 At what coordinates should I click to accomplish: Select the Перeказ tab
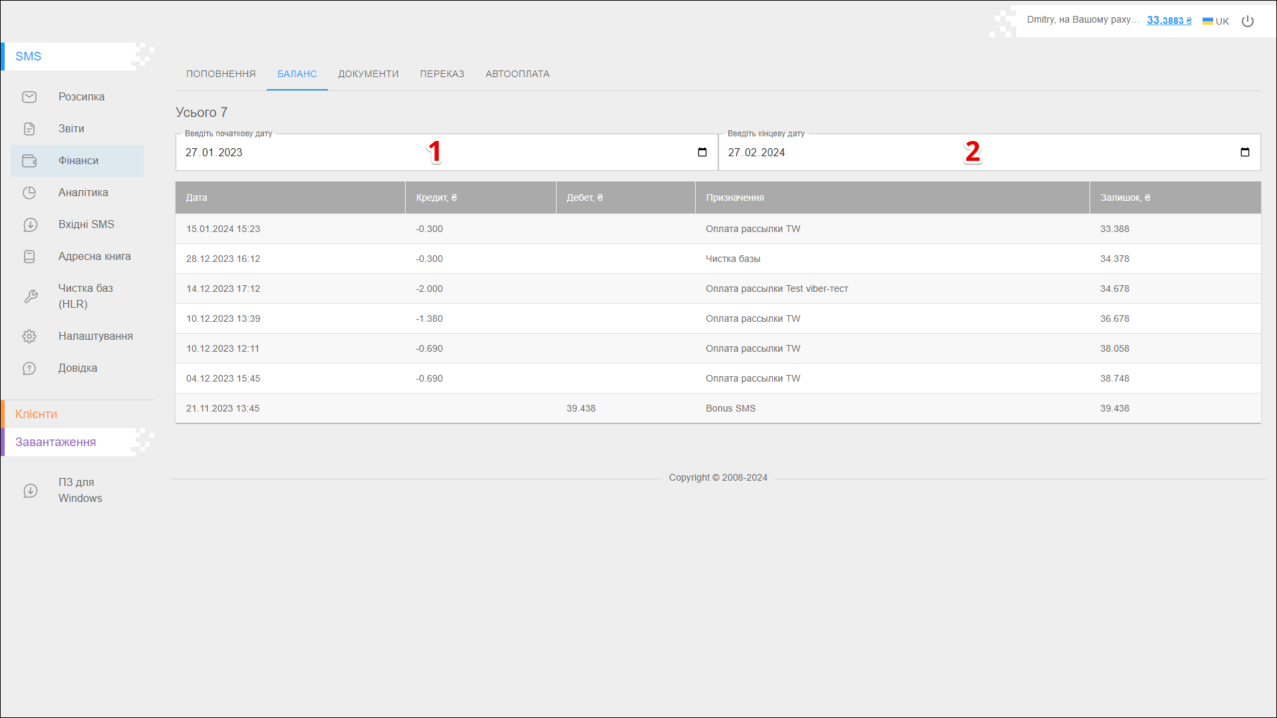pos(442,74)
